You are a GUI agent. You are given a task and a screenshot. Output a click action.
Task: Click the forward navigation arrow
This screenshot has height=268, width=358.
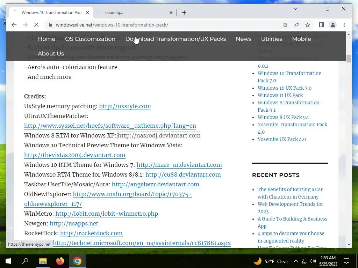point(25,25)
